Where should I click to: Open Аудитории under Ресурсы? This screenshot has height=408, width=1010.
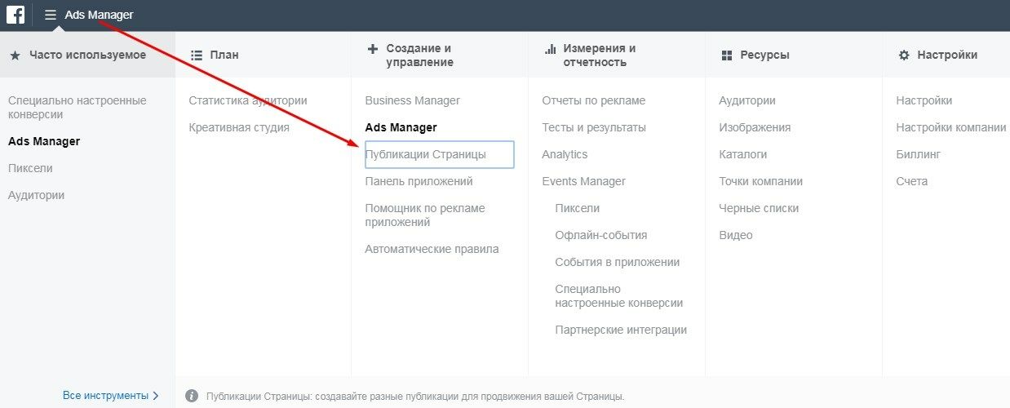[747, 100]
